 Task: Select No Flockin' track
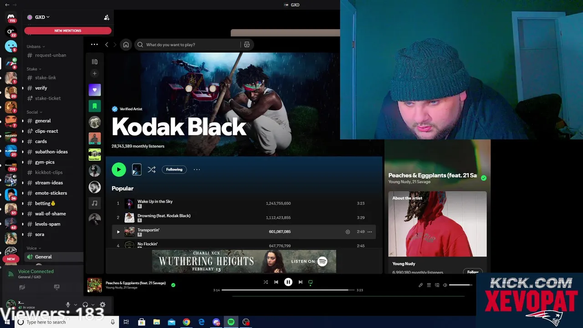coord(148,244)
